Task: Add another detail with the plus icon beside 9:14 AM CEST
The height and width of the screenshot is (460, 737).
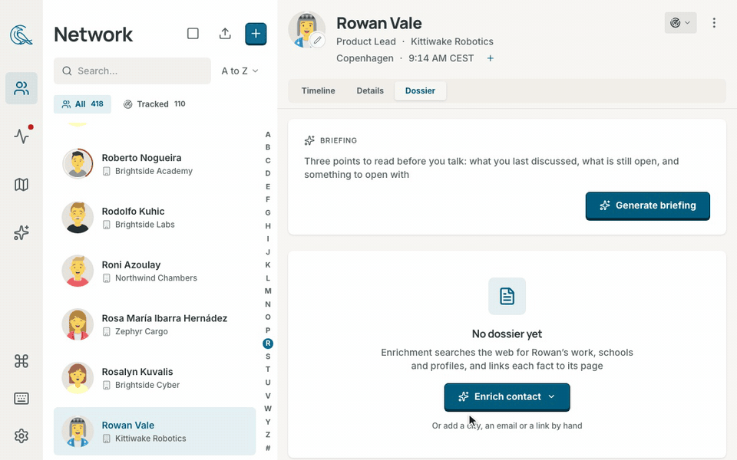Action: (491, 58)
